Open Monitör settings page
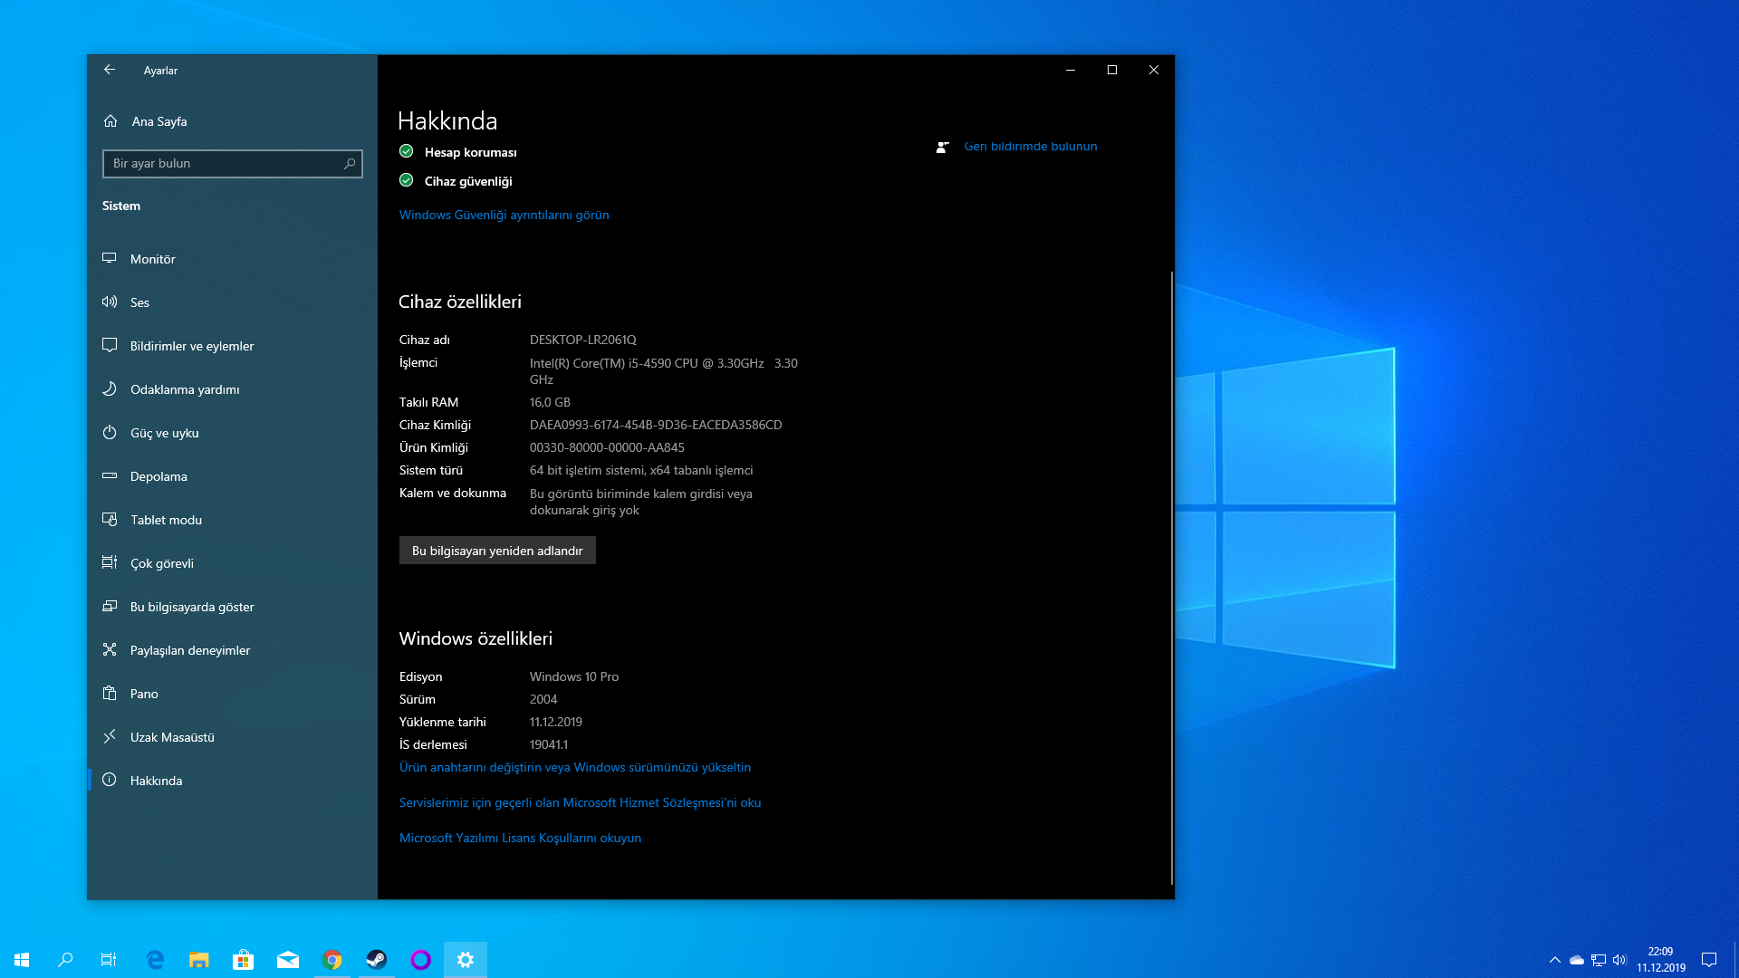 click(233, 259)
